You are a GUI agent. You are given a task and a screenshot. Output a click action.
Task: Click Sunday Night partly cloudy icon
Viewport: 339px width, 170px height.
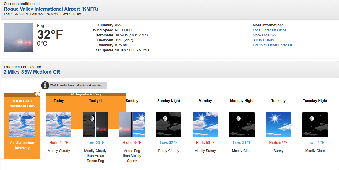click(169, 124)
